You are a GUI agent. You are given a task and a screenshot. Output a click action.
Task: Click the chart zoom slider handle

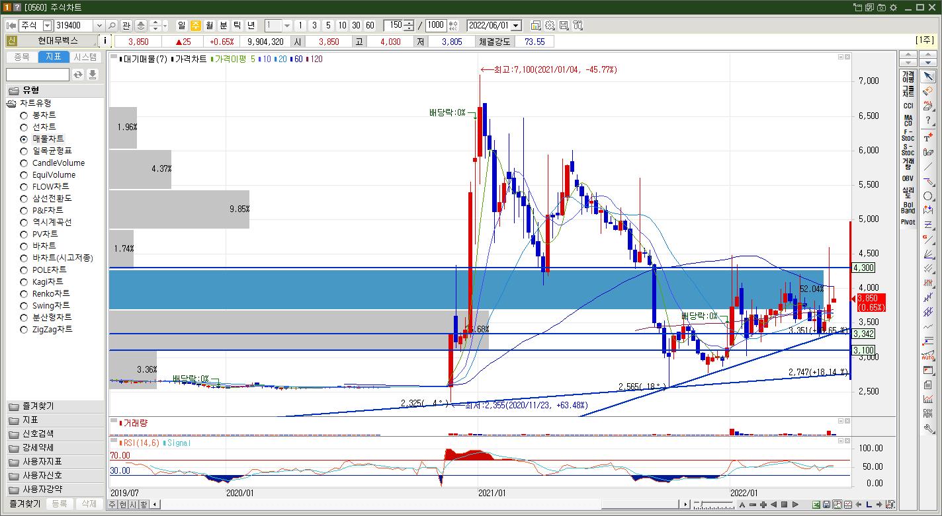tap(701, 502)
